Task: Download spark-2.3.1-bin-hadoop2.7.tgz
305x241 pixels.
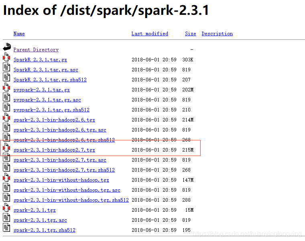Action: pos(54,150)
